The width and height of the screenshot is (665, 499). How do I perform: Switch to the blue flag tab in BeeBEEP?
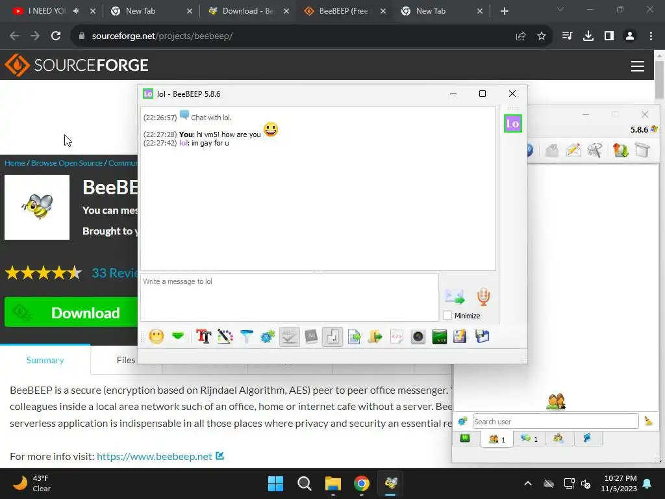(x=587, y=439)
